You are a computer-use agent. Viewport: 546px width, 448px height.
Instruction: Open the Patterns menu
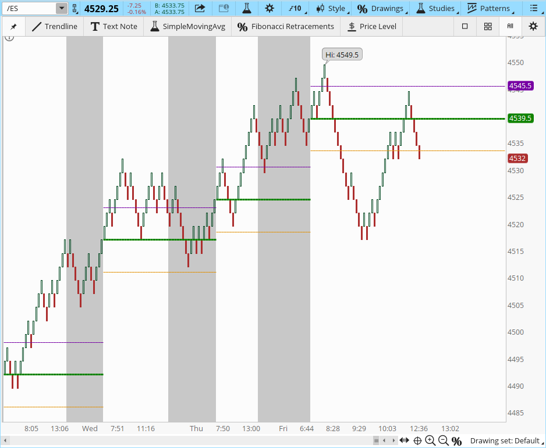(x=490, y=8)
